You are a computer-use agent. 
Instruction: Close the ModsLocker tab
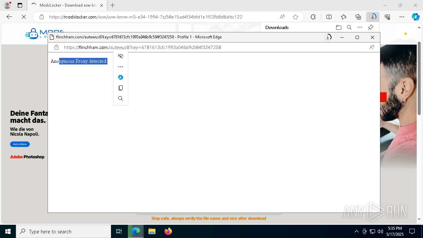pos(101,5)
